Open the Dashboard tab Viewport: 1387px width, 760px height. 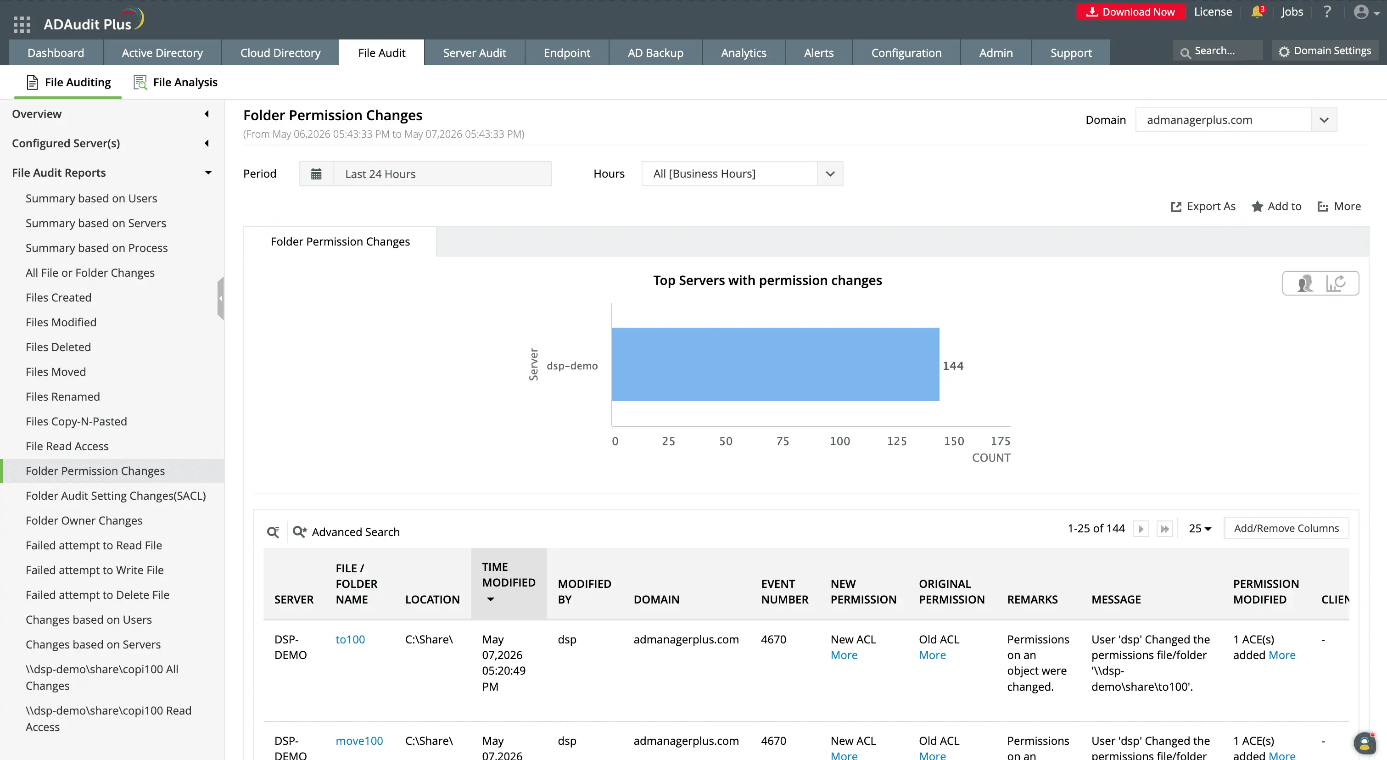(x=56, y=53)
